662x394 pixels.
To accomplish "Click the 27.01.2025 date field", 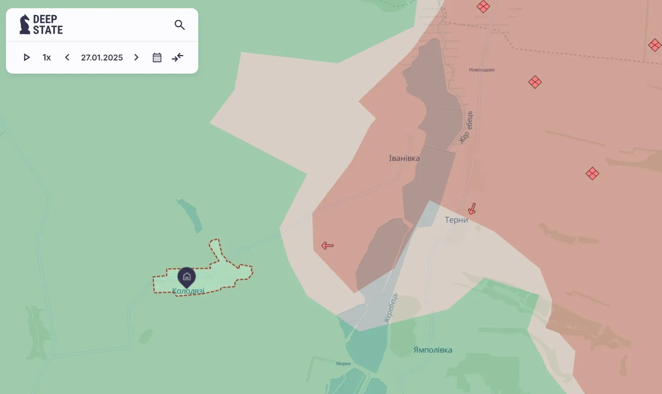I will 102,57.
